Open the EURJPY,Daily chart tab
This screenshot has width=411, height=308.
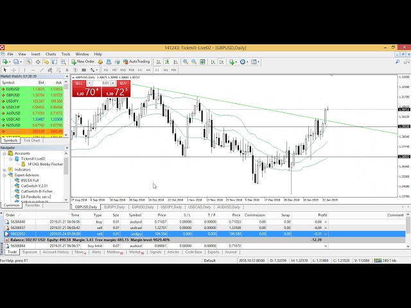[x=114, y=207]
